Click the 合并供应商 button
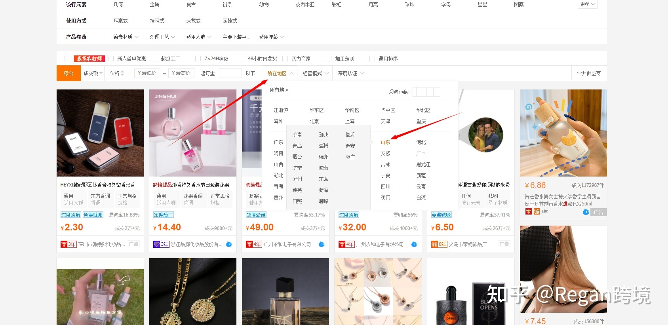 [589, 73]
